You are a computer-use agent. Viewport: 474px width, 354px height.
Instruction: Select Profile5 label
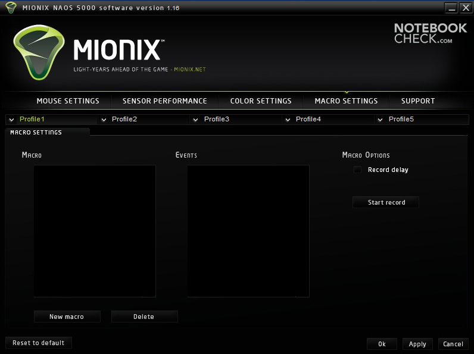401,120
